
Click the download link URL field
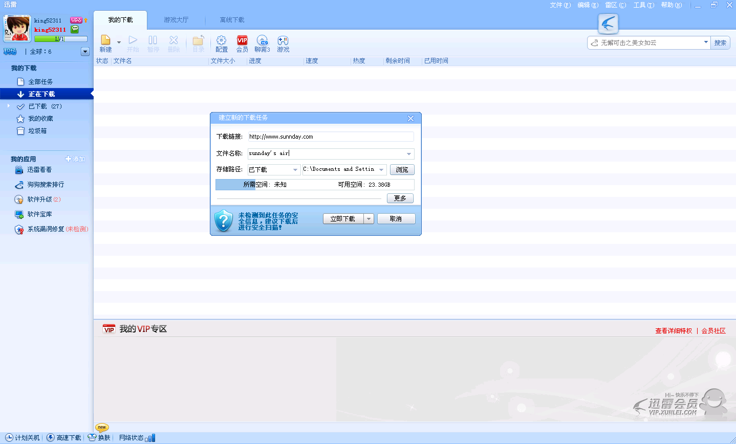click(x=331, y=137)
